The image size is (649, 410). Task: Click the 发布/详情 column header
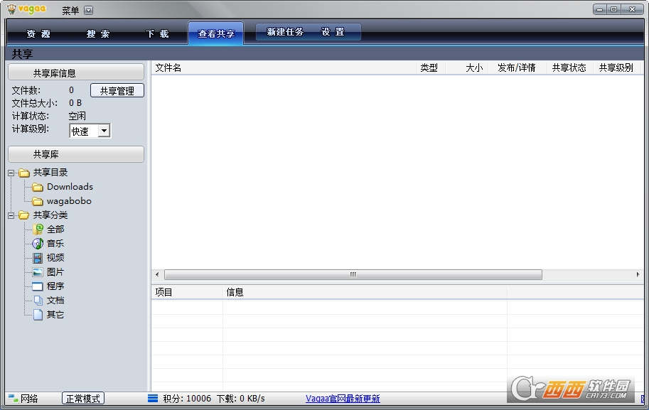pyautogui.click(x=517, y=68)
